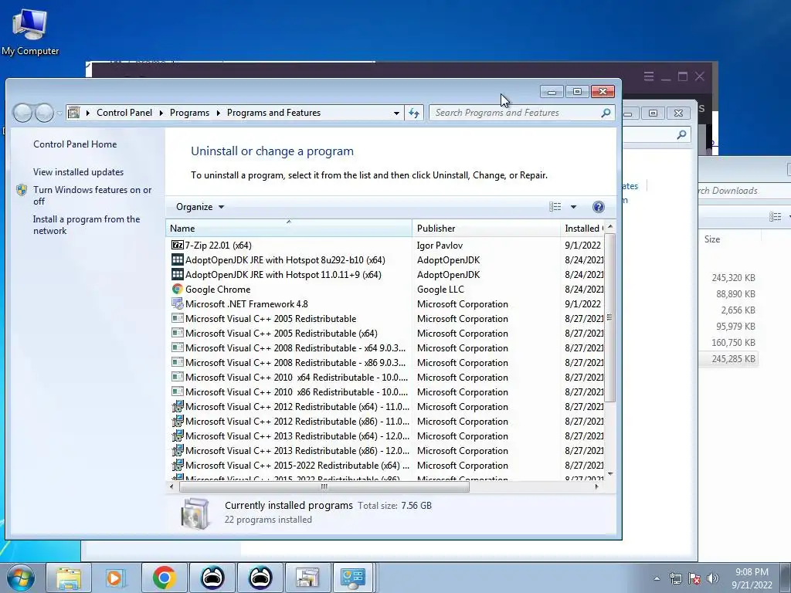Image resolution: width=791 pixels, height=593 pixels.
Task: Open Windows Media Player taskbar icon
Action: pyautogui.click(x=116, y=578)
